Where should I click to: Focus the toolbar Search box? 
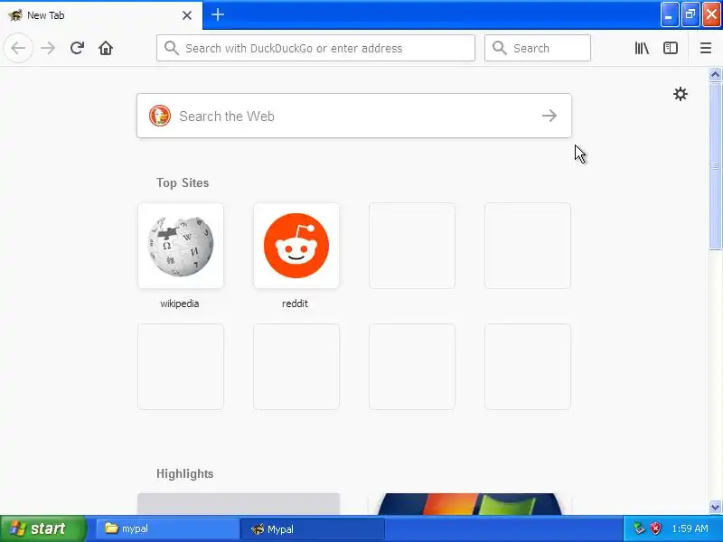538,48
